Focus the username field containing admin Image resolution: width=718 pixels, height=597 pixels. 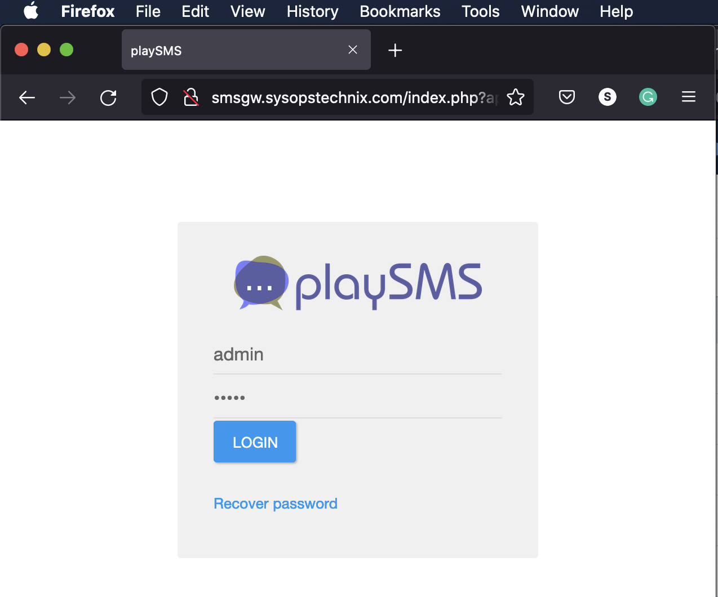(358, 355)
